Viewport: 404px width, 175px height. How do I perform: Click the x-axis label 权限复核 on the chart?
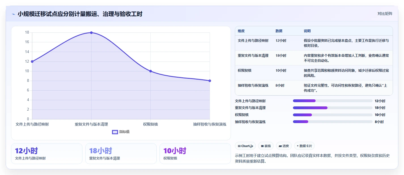point(150,124)
